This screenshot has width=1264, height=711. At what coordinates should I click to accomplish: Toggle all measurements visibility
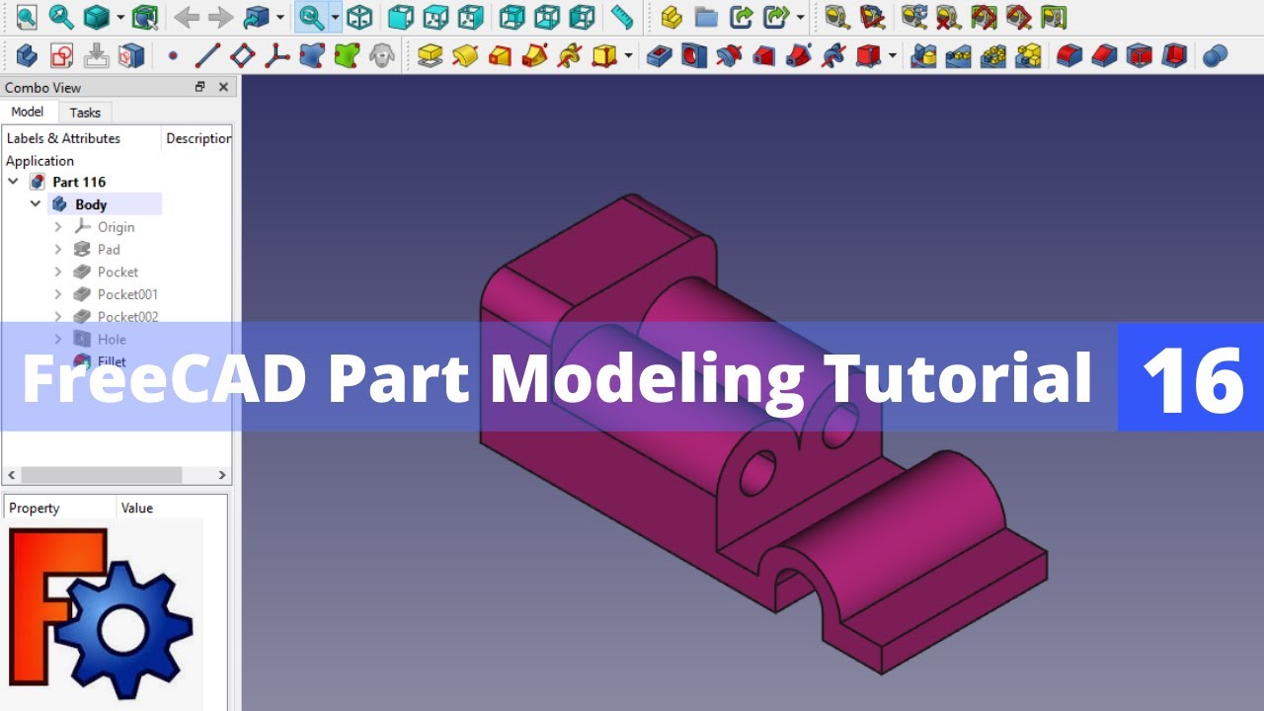point(984,17)
